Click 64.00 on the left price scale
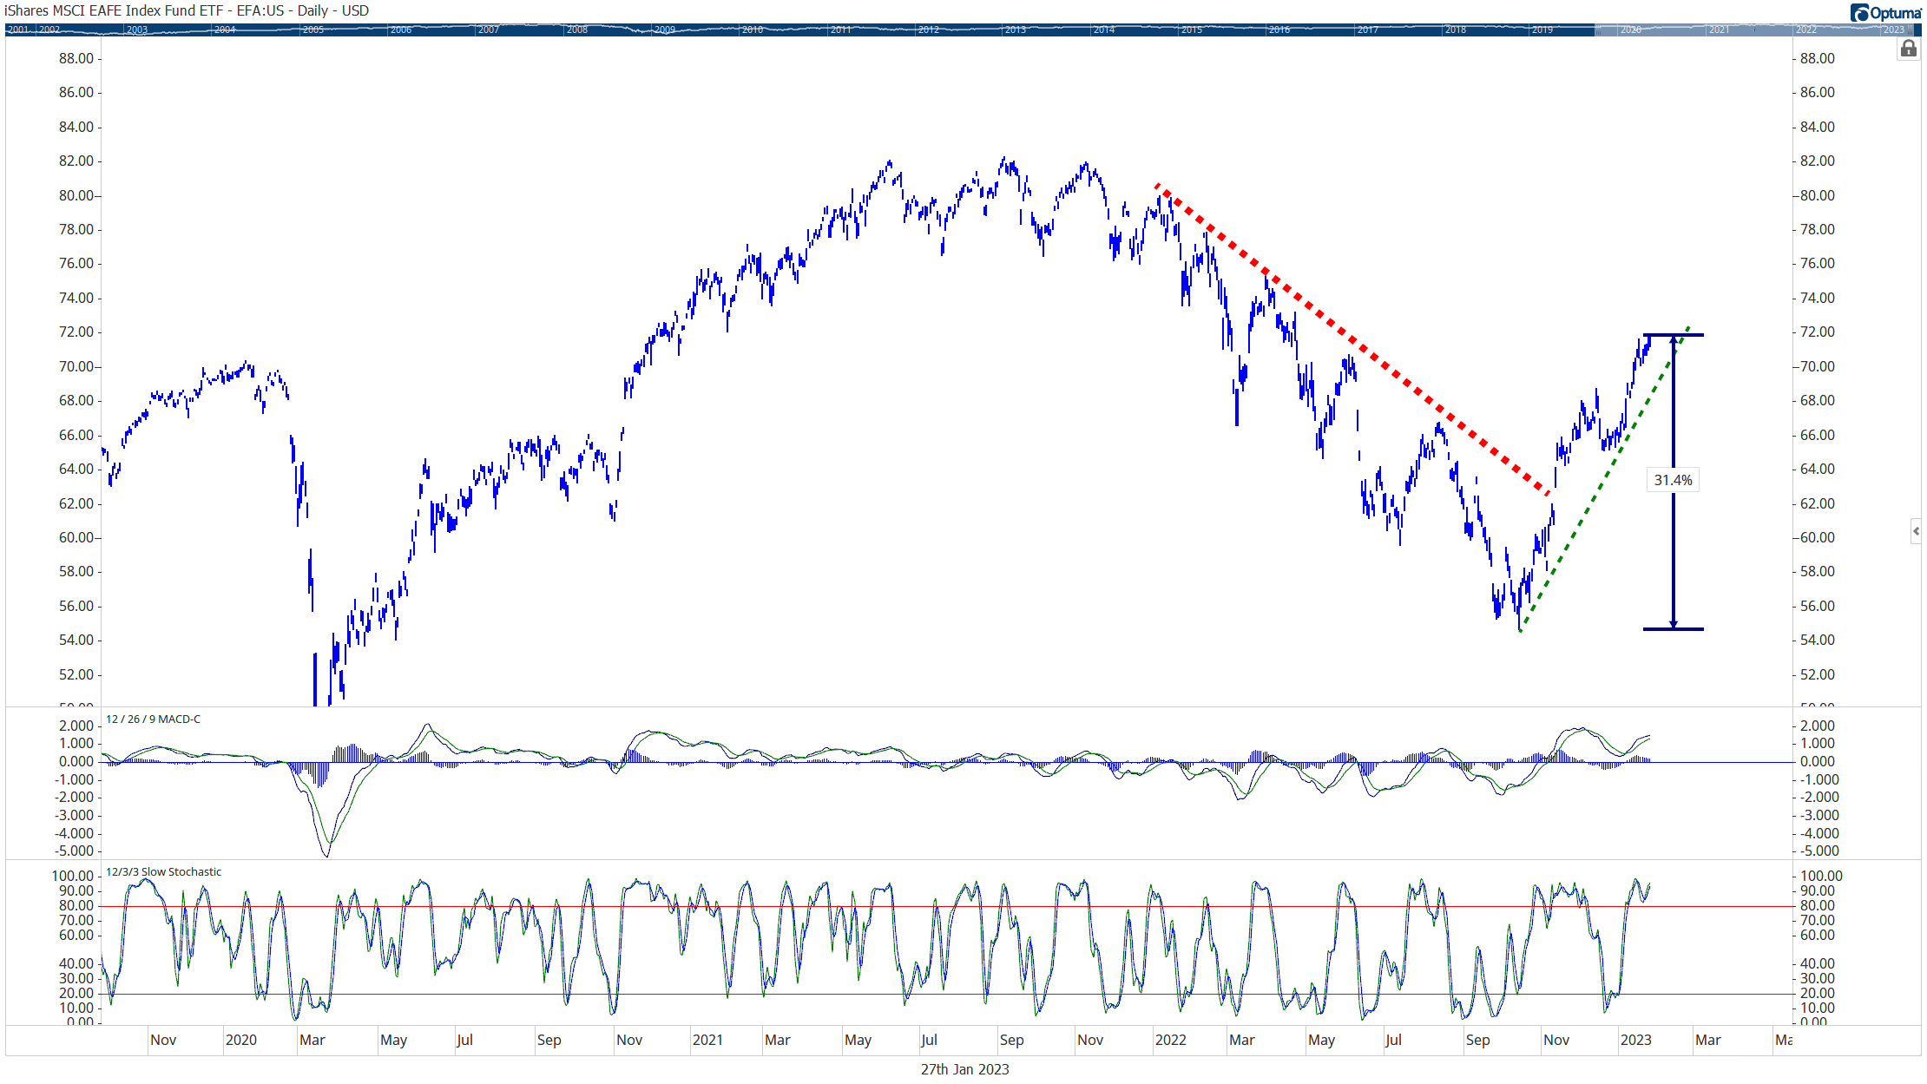This screenshot has height=1084, width=1927. [x=76, y=469]
